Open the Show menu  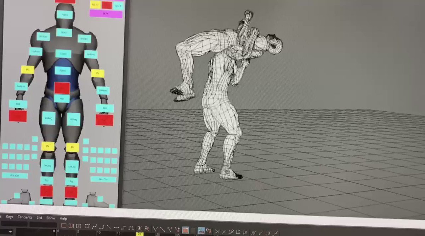click(x=51, y=218)
